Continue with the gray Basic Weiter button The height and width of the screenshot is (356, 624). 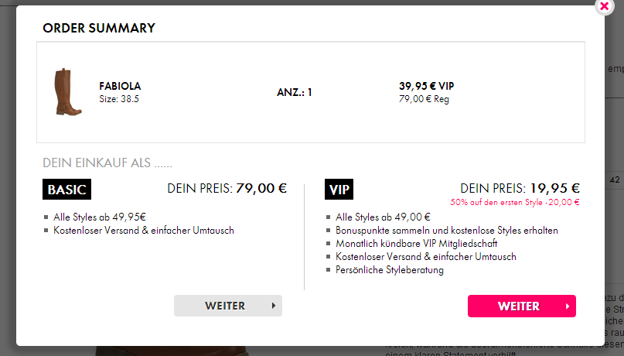click(x=227, y=306)
